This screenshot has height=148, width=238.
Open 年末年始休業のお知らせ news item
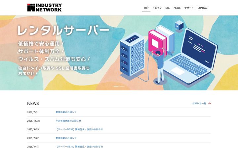click(68, 121)
